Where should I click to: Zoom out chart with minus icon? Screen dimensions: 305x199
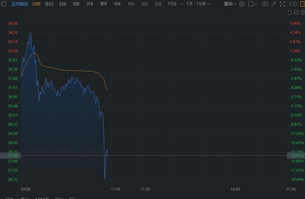coord(296,13)
